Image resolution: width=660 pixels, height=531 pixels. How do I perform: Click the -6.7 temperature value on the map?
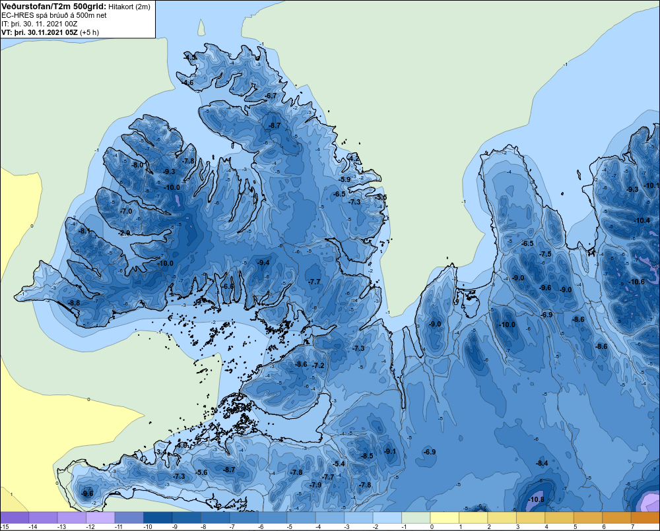coord(271,96)
